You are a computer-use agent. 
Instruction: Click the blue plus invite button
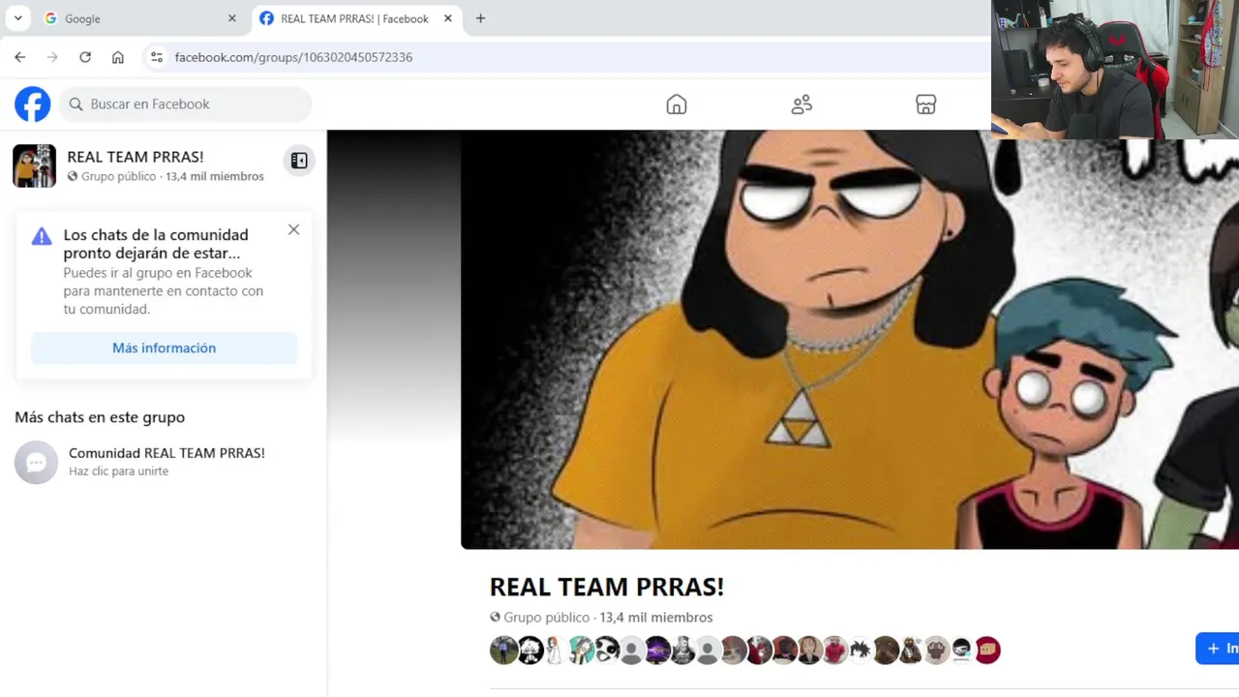tap(1218, 649)
